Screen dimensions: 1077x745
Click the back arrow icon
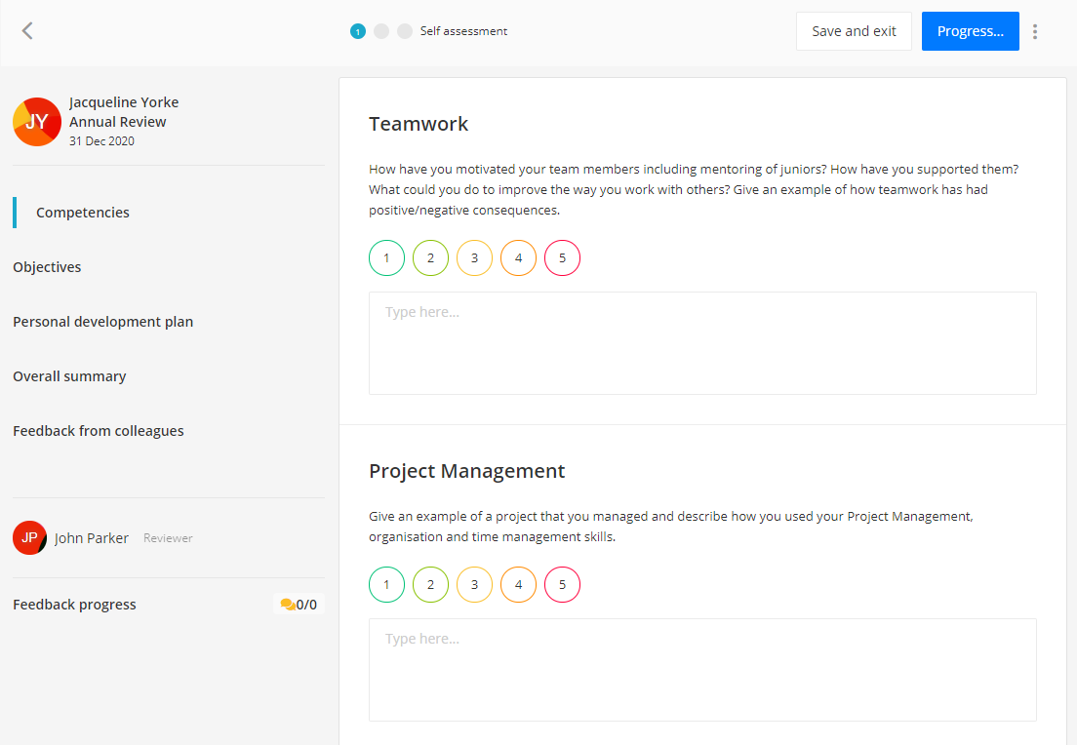27,31
